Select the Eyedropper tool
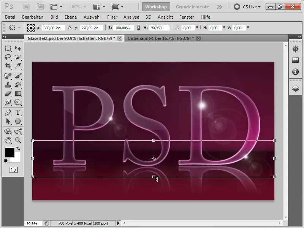This screenshot has width=304, height=228. [18, 66]
